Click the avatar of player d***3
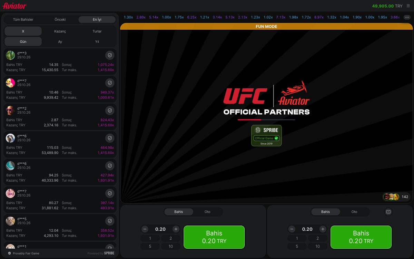Screen dimensions: 414x259 click(10, 55)
